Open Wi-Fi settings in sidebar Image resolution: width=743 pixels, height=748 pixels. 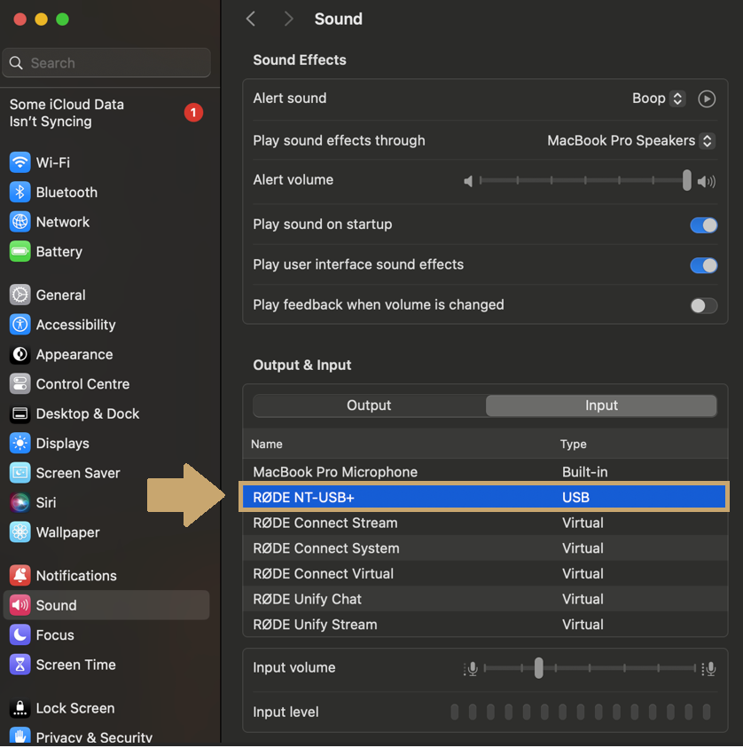click(x=52, y=162)
